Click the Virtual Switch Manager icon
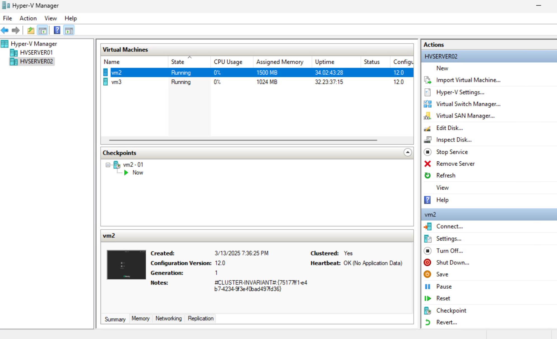Viewport: 557px width, 339px height. (x=428, y=104)
